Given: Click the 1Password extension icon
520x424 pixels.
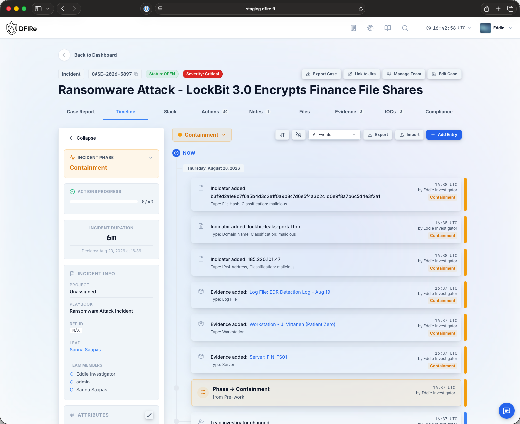Looking at the screenshot, I should tap(146, 9).
